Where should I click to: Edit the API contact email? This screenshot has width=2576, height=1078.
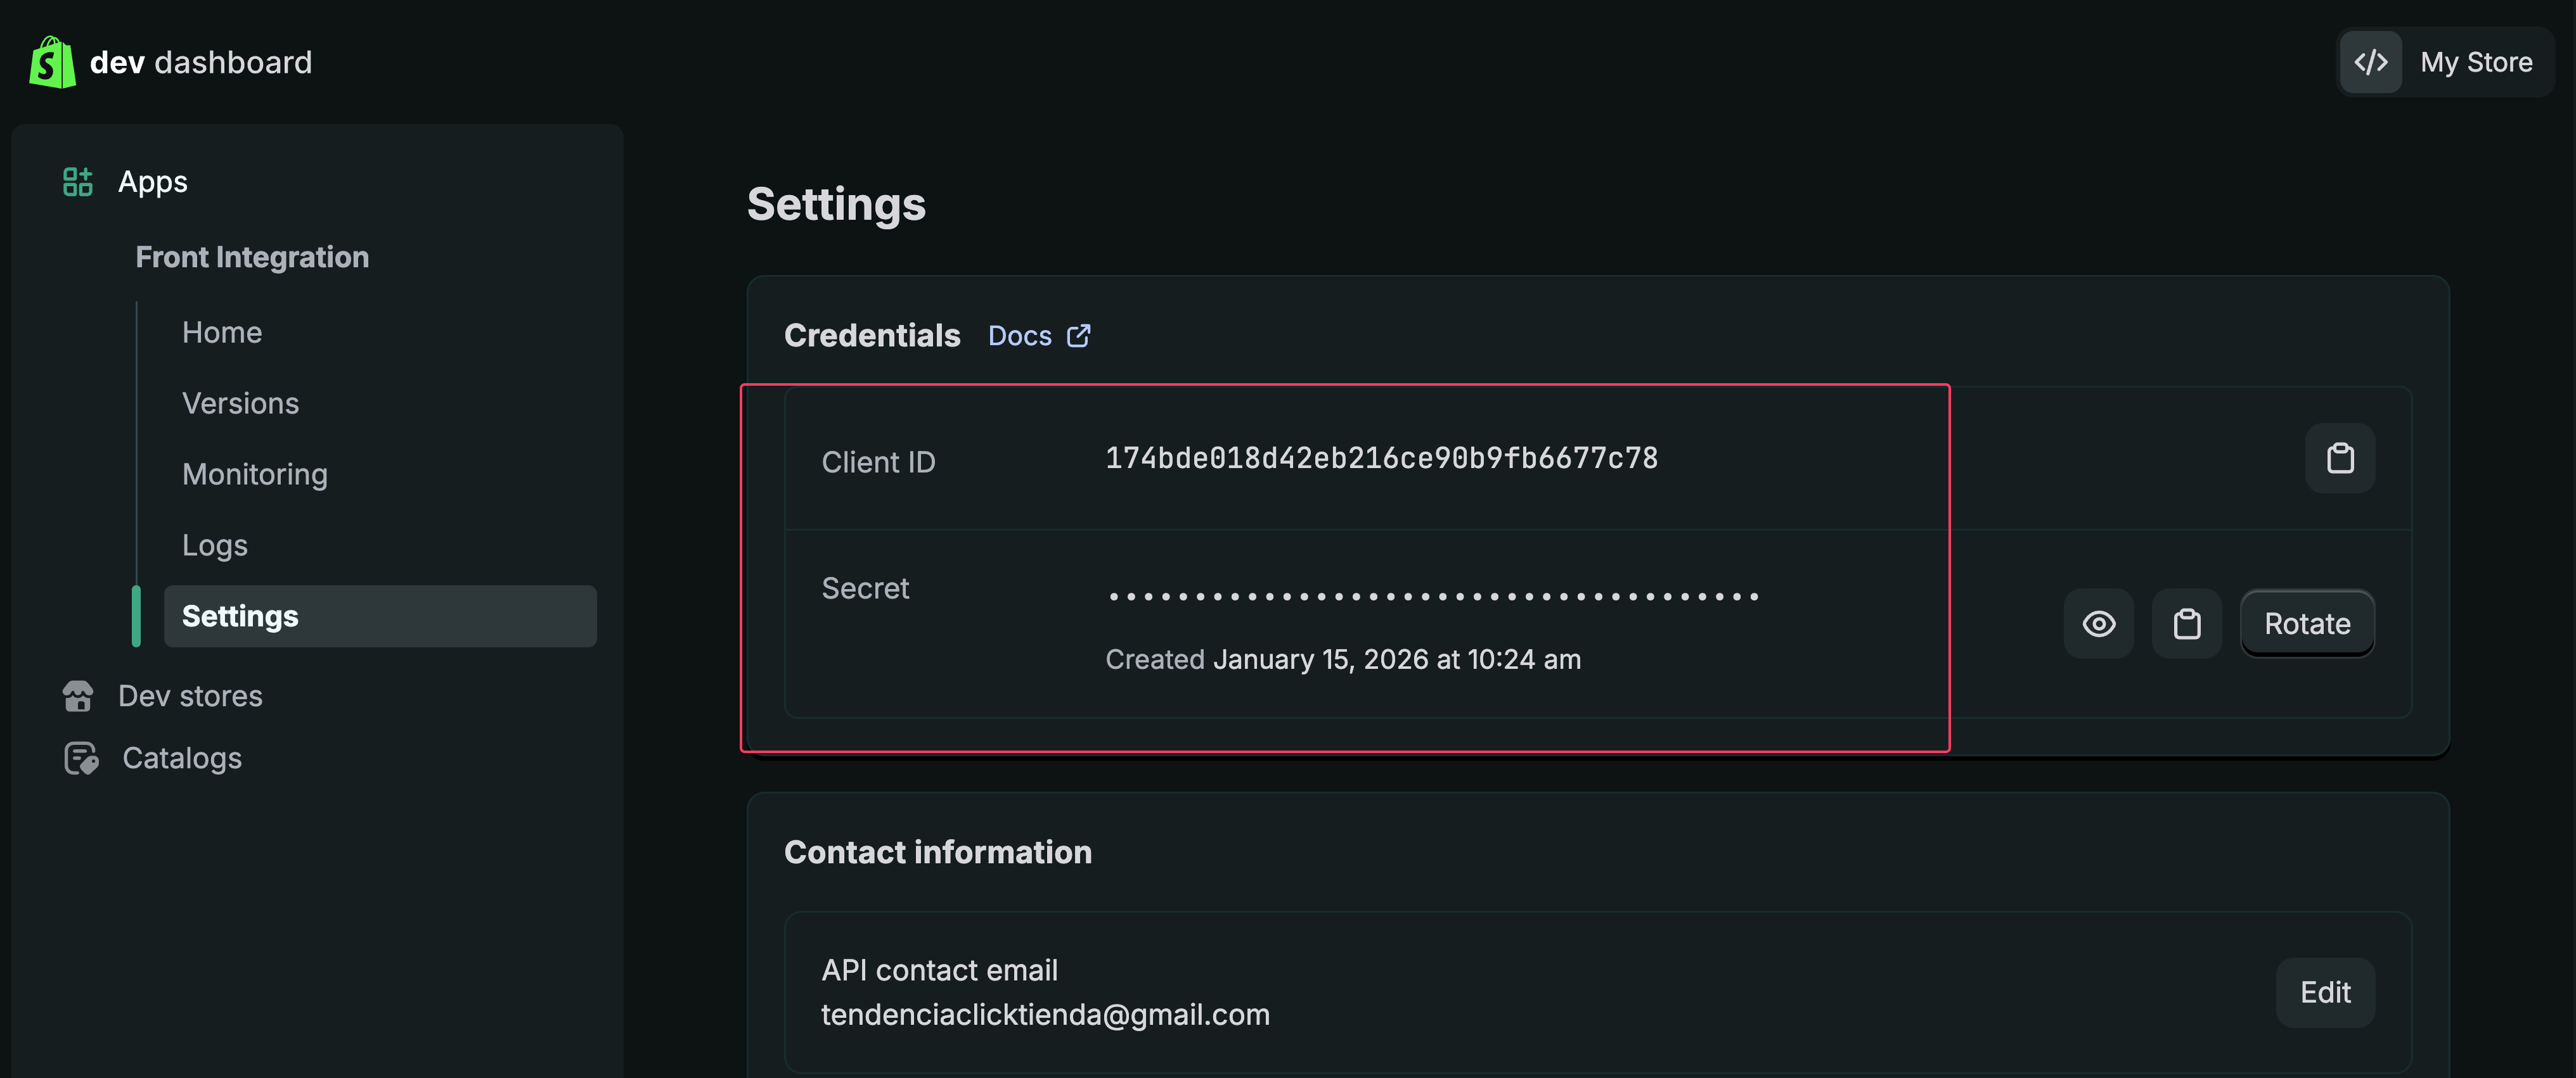pyautogui.click(x=2324, y=992)
